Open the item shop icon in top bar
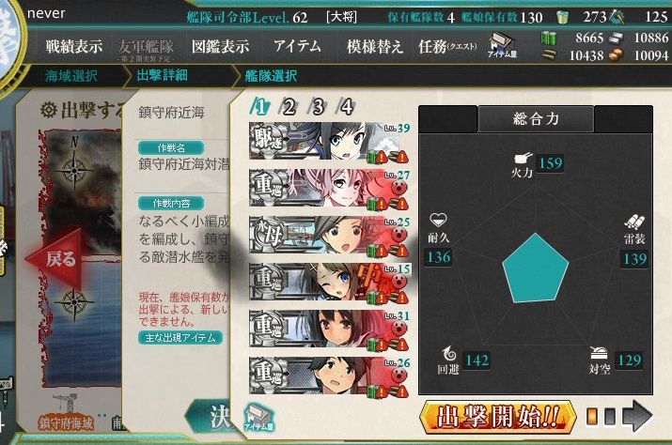The width and height of the screenshot is (672, 445). (502, 45)
